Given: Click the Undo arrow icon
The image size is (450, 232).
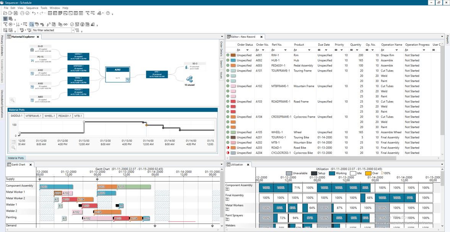Looking at the screenshot, I should click(34, 13).
